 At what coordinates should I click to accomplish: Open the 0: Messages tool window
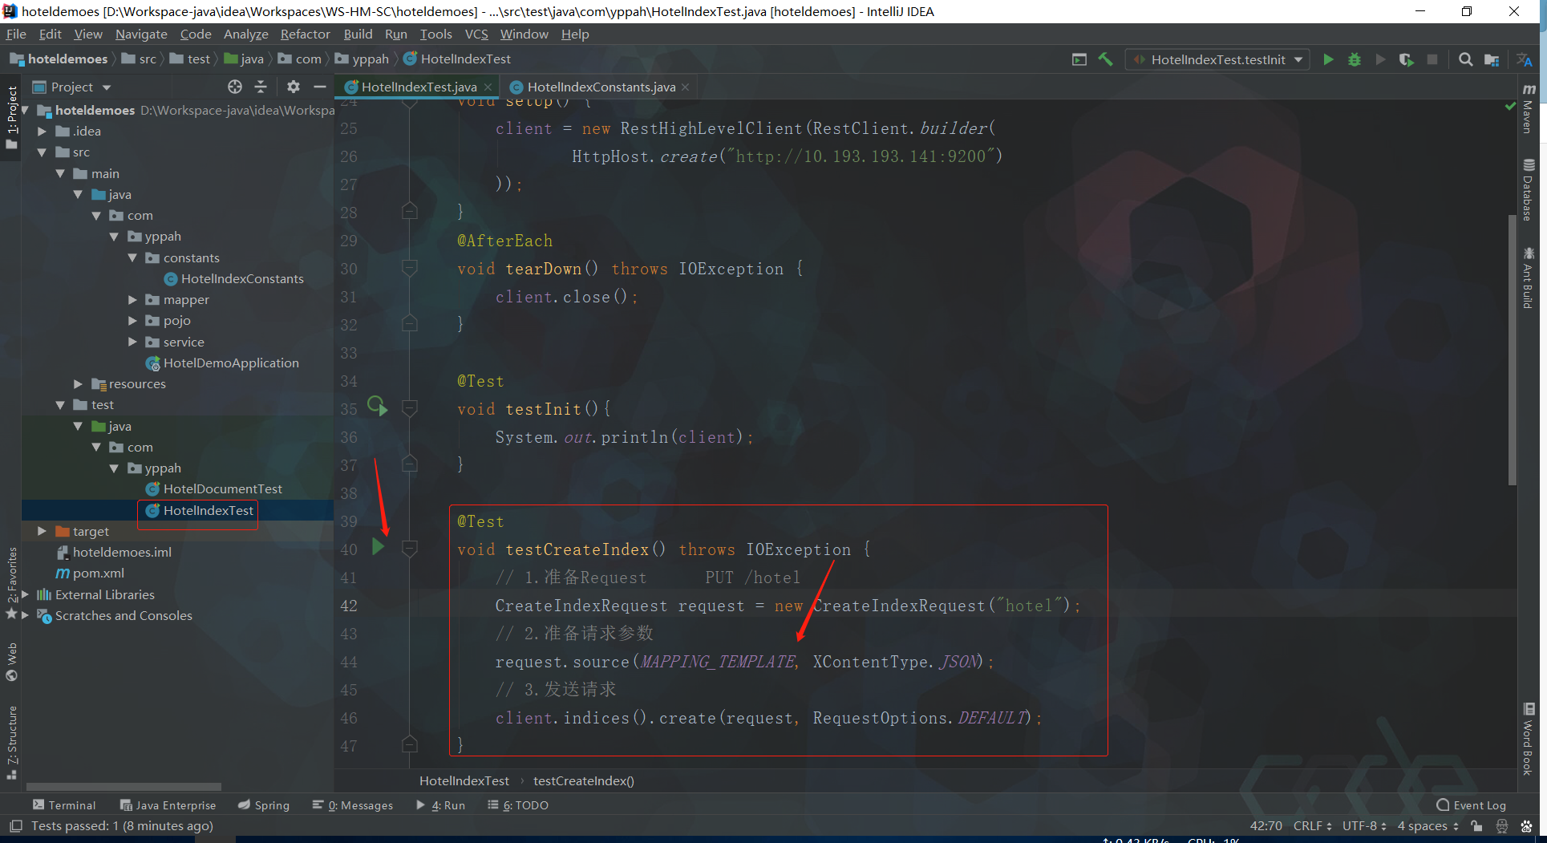353,805
